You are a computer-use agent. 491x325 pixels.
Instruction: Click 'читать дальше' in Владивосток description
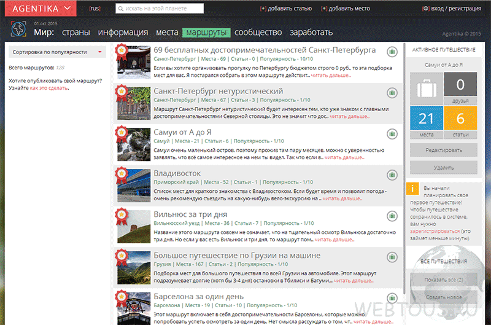pyautogui.click(x=342, y=198)
